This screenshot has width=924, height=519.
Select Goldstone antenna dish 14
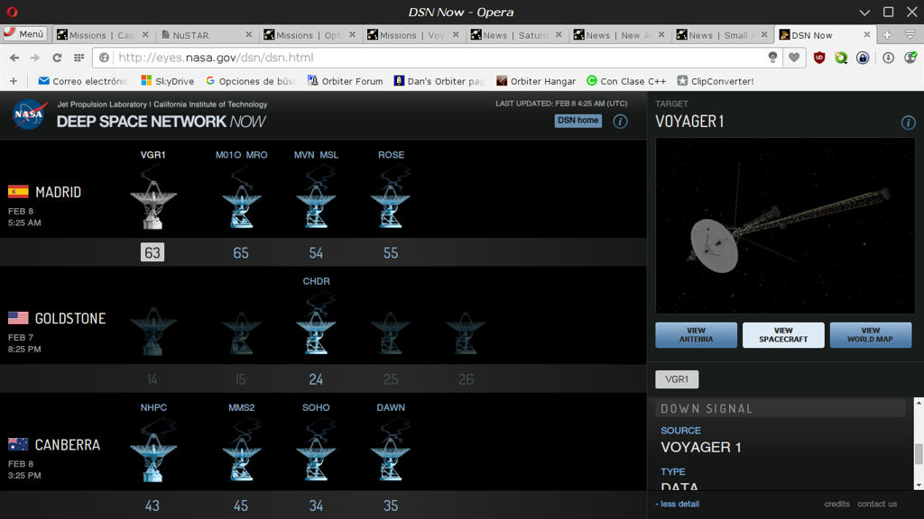(x=153, y=331)
